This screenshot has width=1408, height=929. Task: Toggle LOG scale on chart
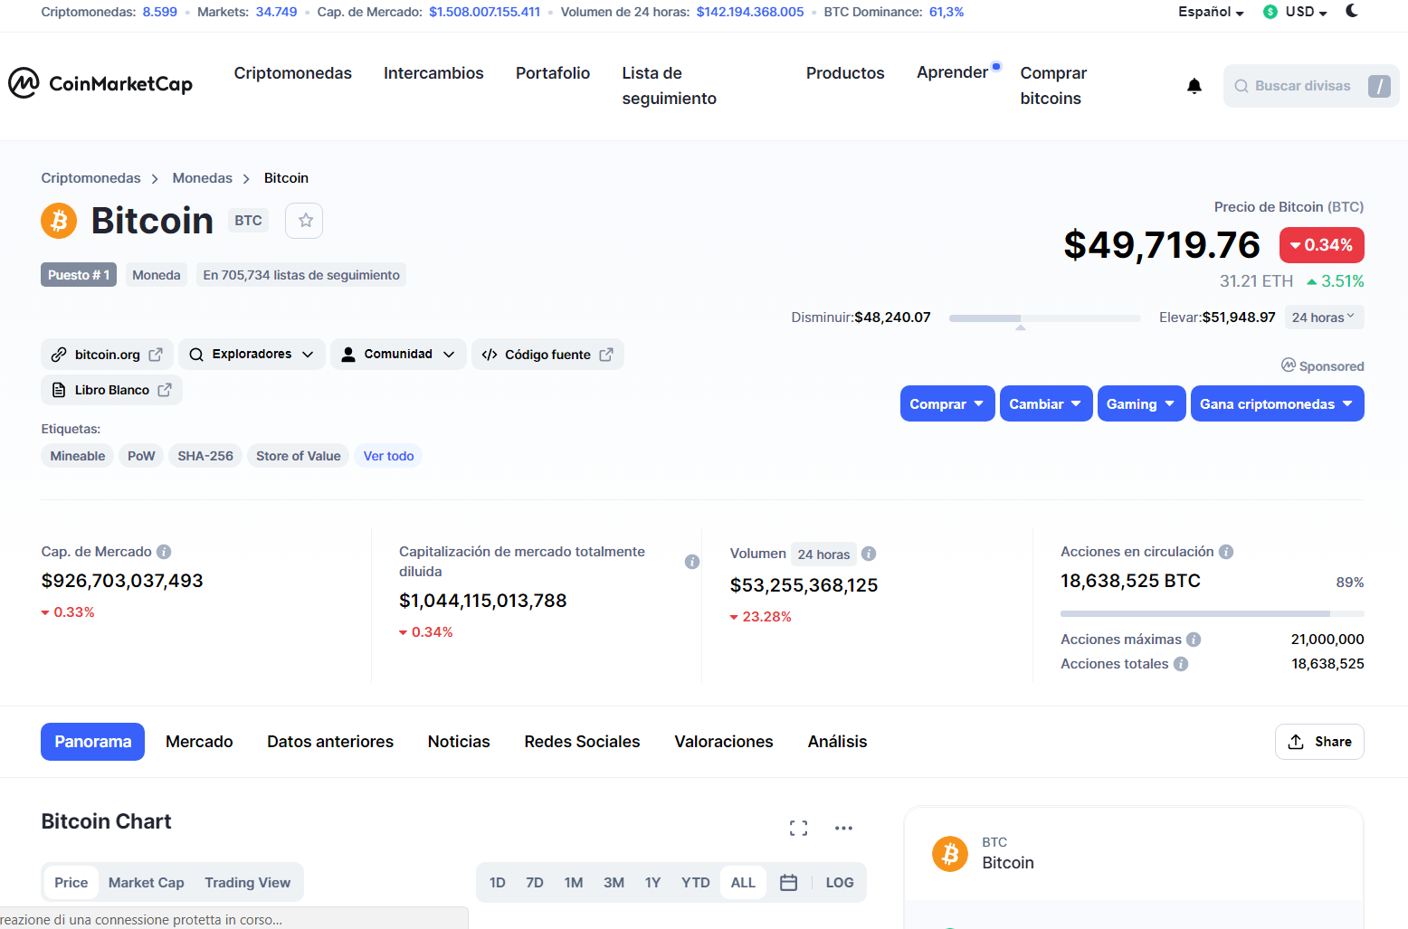pyautogui.click(x=840, y=883)
